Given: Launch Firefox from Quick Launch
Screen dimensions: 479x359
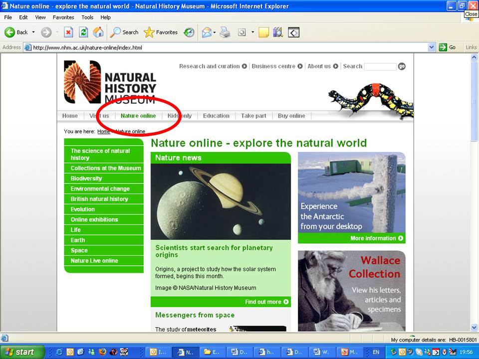Looking at the screenshot, I should click(102, 352).
